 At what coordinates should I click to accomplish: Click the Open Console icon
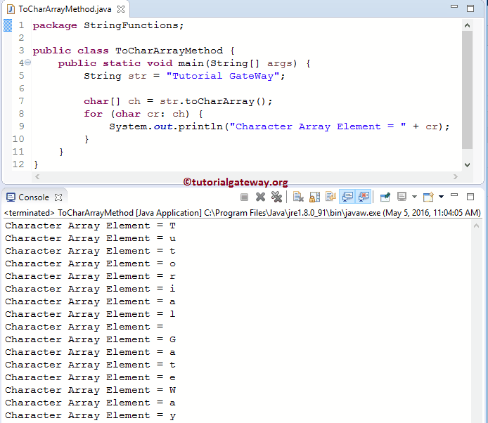428,197
